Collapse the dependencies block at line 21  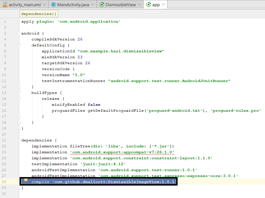[x=19, y=140]
